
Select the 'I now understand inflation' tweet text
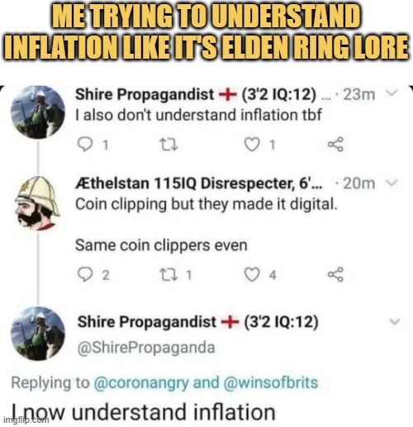pos(143,412)
